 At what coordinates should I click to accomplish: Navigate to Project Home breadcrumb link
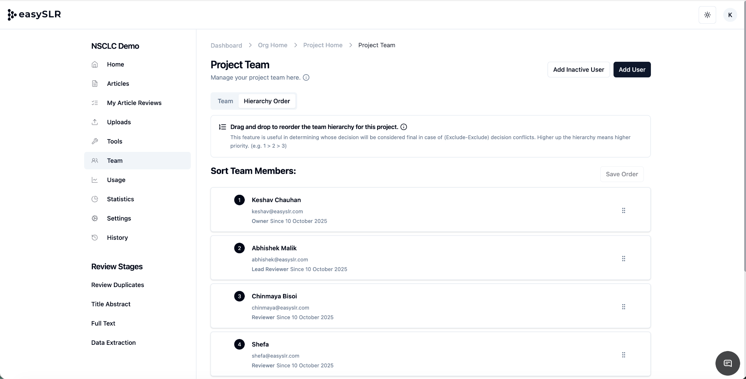(x=323, y=45)
